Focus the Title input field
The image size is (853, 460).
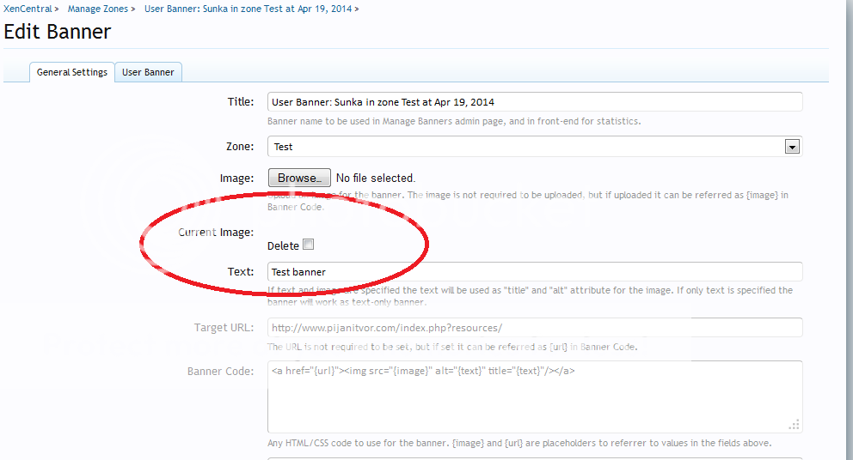click(534, 102)
